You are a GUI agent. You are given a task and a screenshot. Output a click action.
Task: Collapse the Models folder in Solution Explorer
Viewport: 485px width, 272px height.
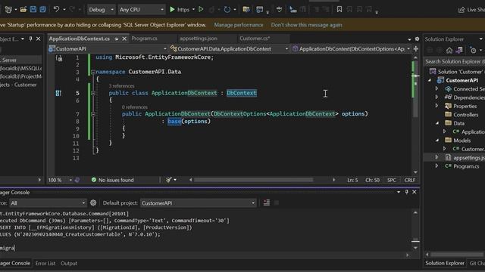[437, 141]
